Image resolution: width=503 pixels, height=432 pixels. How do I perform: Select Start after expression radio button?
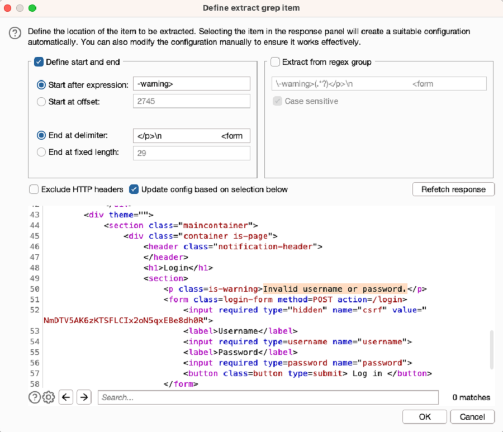tap(41, 85)
